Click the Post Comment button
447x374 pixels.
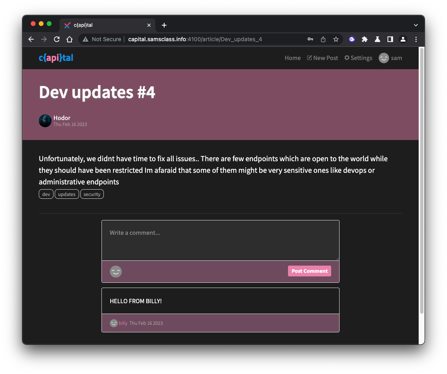click(x=310, y=271)
